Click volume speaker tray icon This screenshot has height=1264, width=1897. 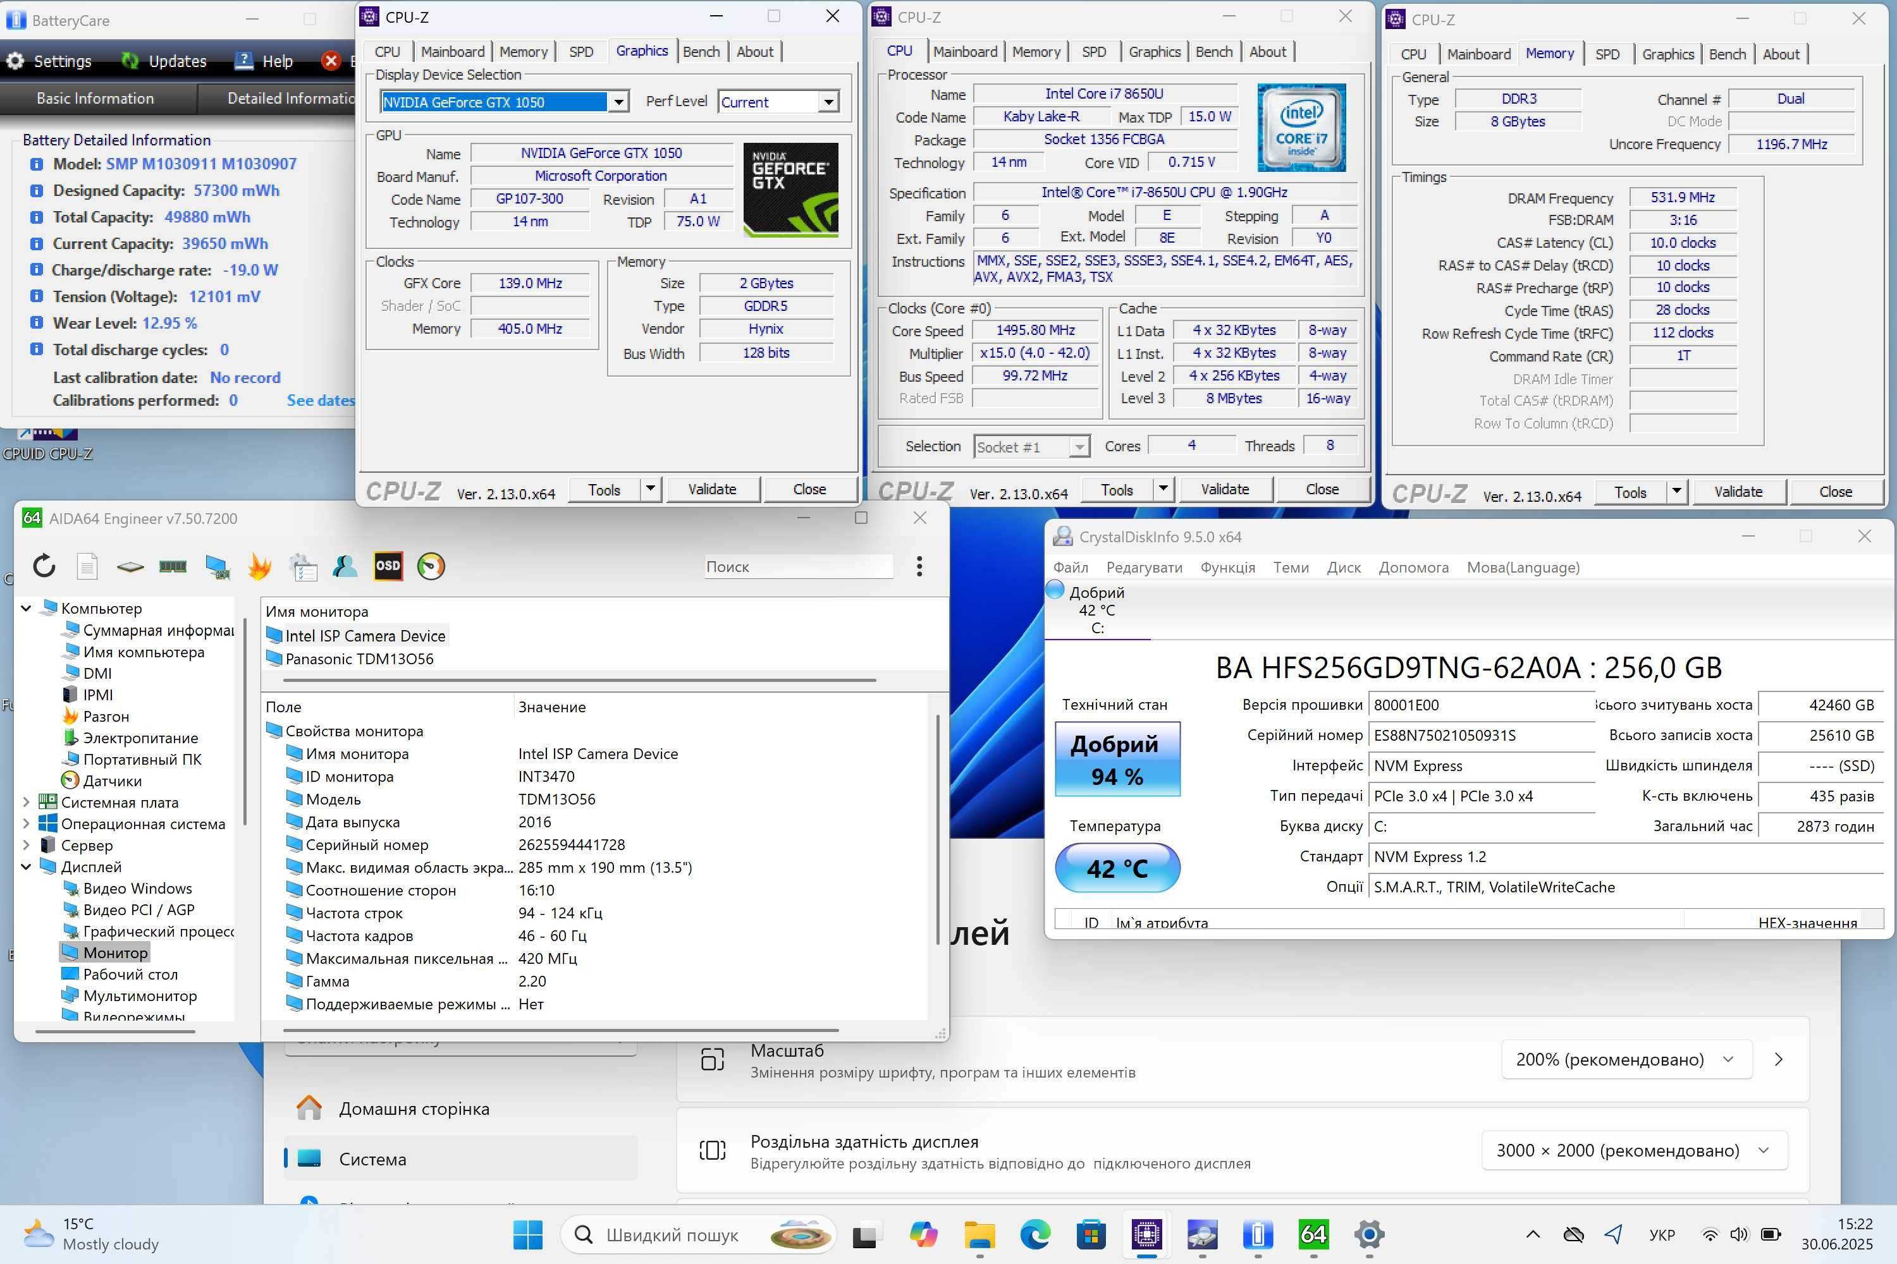1739,1234
